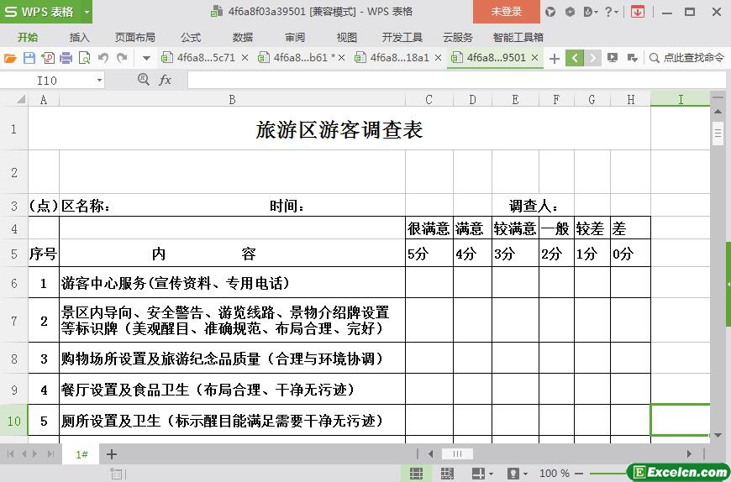Switch to page break preview view

tap(447, 474)
